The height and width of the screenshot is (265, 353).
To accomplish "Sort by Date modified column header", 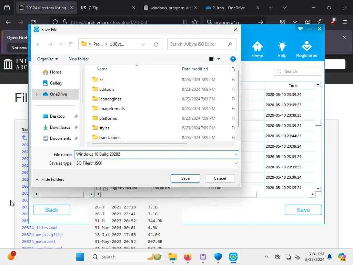I will pos(195,69).
